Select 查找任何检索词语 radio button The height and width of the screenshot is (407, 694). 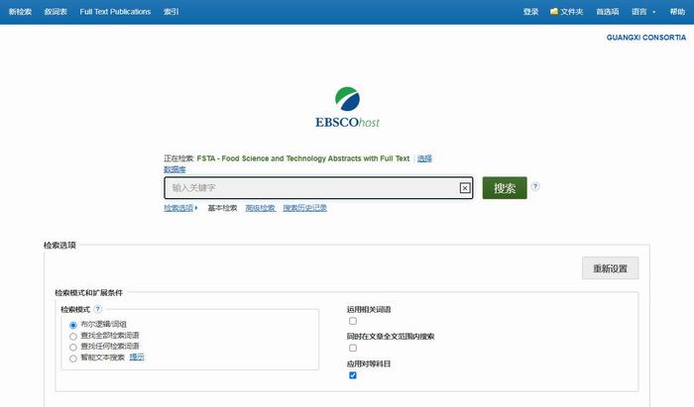[x=73, y=348]
